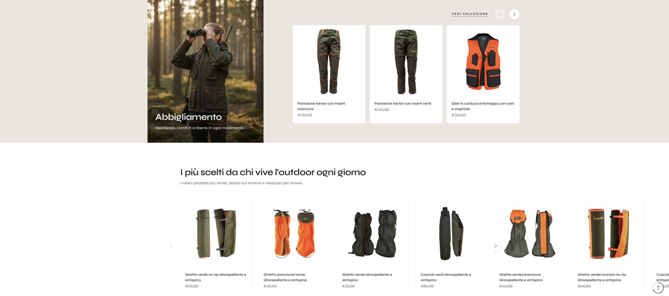The height and width of the screenshot is (296, 669).
Task: Open Ghetta verde no zip product image
Action: tap(216, 233)
